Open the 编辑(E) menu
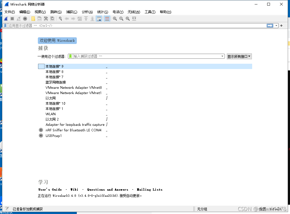290x214 pixels. (x=25, y=12)
